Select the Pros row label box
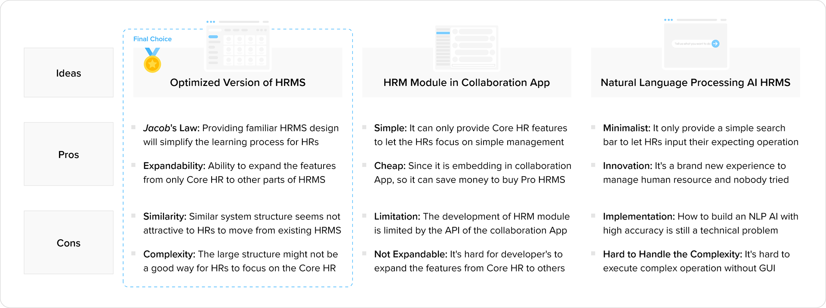 (x=69, y=154)
